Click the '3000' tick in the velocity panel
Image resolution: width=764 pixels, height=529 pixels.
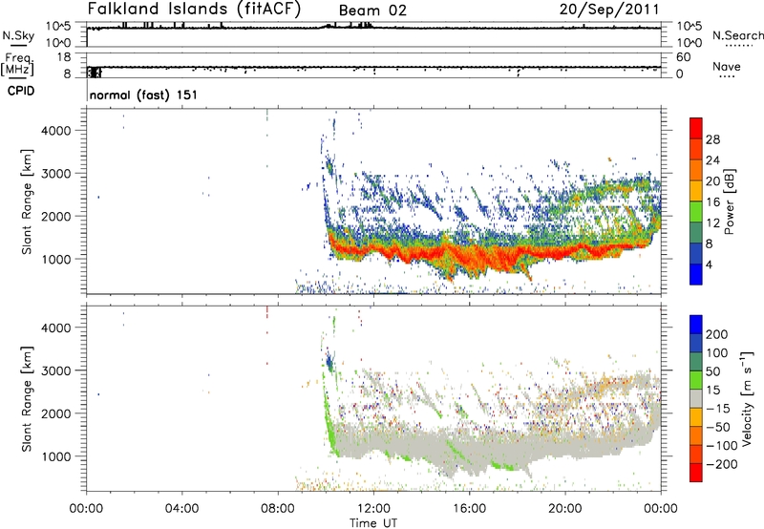coord(56,370)
